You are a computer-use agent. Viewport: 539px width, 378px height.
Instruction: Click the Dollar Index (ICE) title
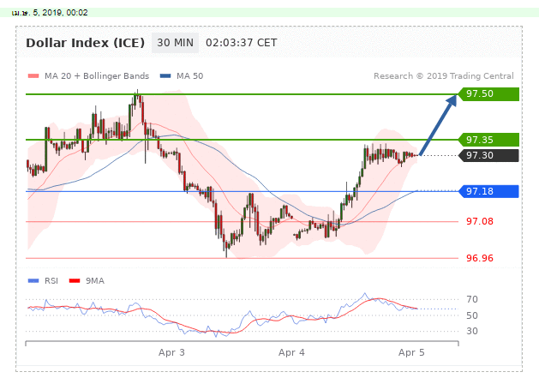pos(85,43)
